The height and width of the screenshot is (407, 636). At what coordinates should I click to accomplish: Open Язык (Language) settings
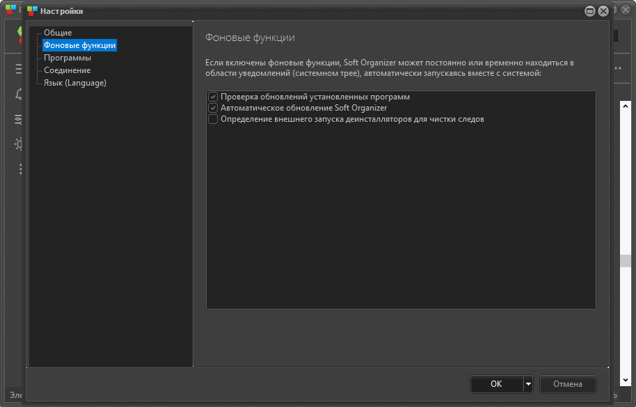(74, 83)
